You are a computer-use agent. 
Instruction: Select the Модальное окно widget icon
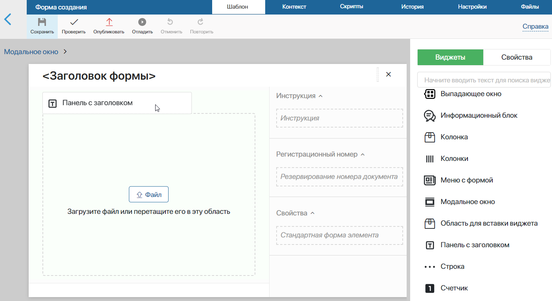pyautogui.click(x=430, y=202)
